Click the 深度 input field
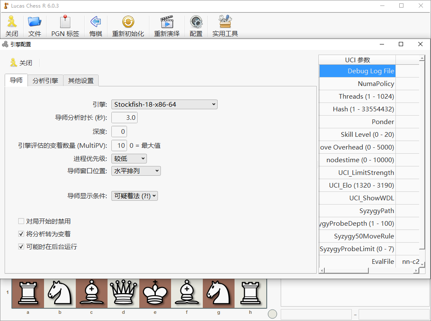Viewport: 431px width, 321px height. pyautogui.click(x=119, y=132)
